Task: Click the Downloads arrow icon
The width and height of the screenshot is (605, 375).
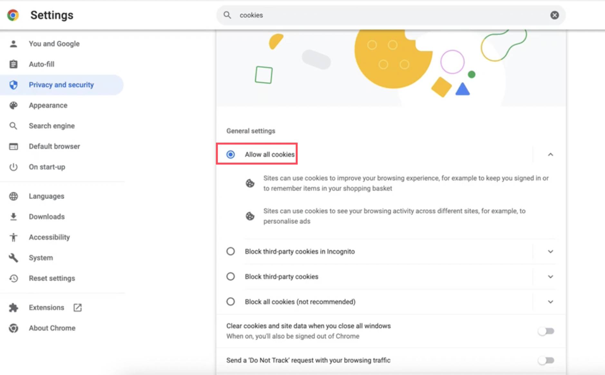Action: [13, 216]
